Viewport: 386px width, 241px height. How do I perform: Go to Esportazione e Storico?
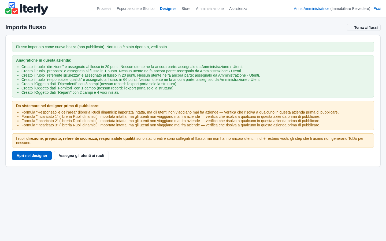[136, 9]
